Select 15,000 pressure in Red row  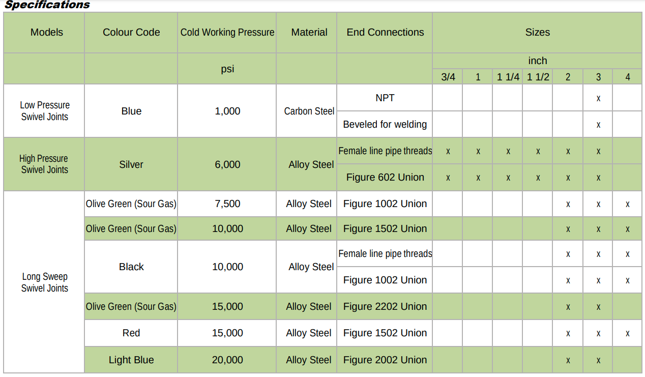[x=227, y=333]
